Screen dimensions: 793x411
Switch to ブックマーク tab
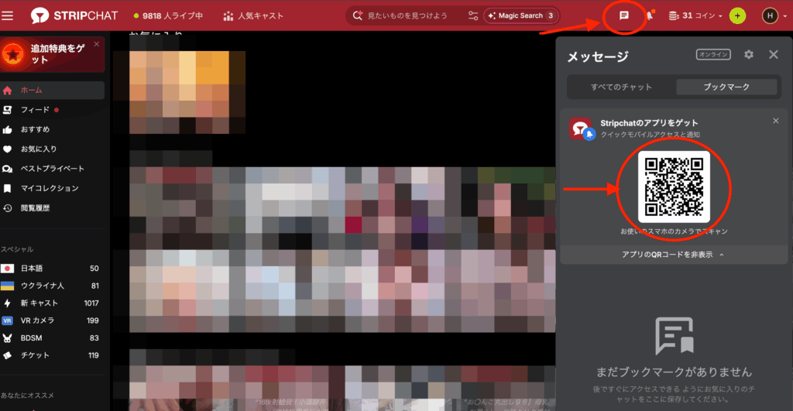(726, 87)
